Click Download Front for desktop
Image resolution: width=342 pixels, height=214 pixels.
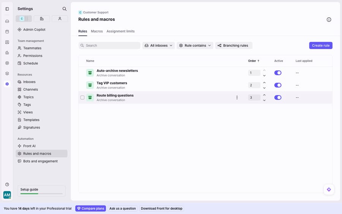coord(161,208)
